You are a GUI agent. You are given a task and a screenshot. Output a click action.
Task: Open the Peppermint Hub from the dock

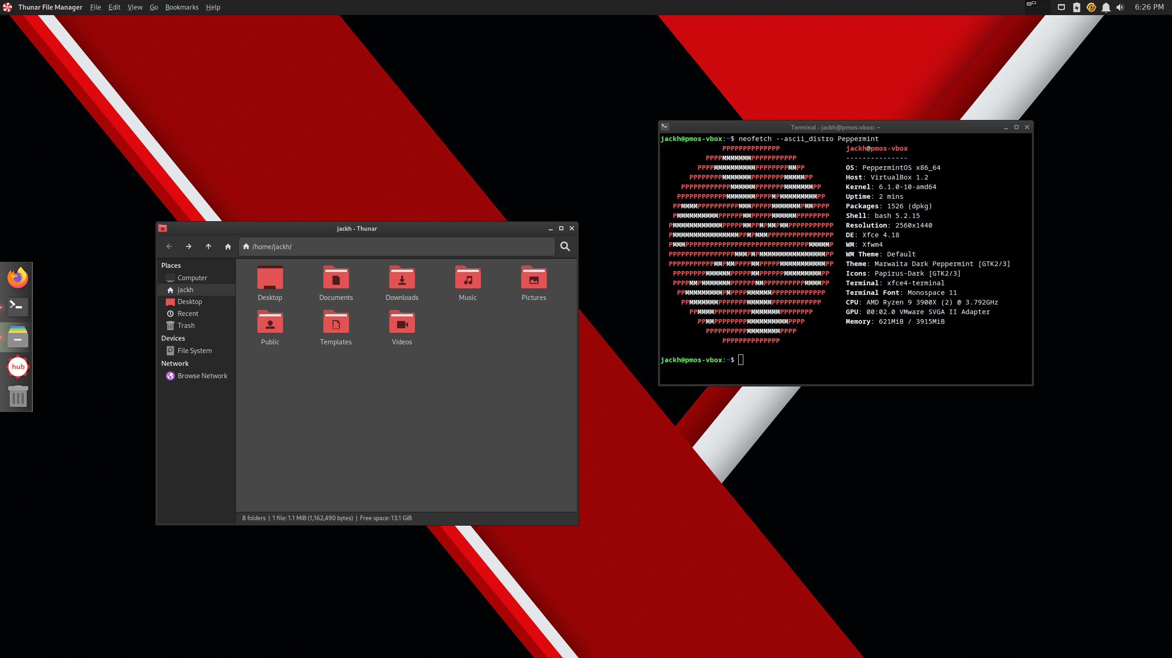pos(17,366)
